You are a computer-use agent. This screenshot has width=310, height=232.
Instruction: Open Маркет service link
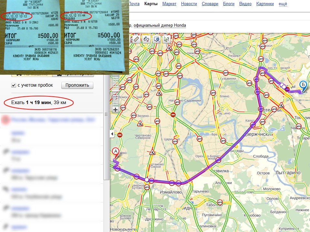click(169, 4)
